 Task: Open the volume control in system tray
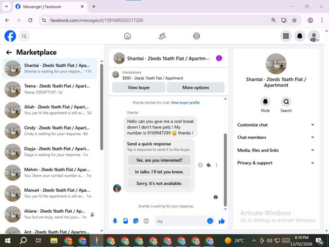[269, 240]
